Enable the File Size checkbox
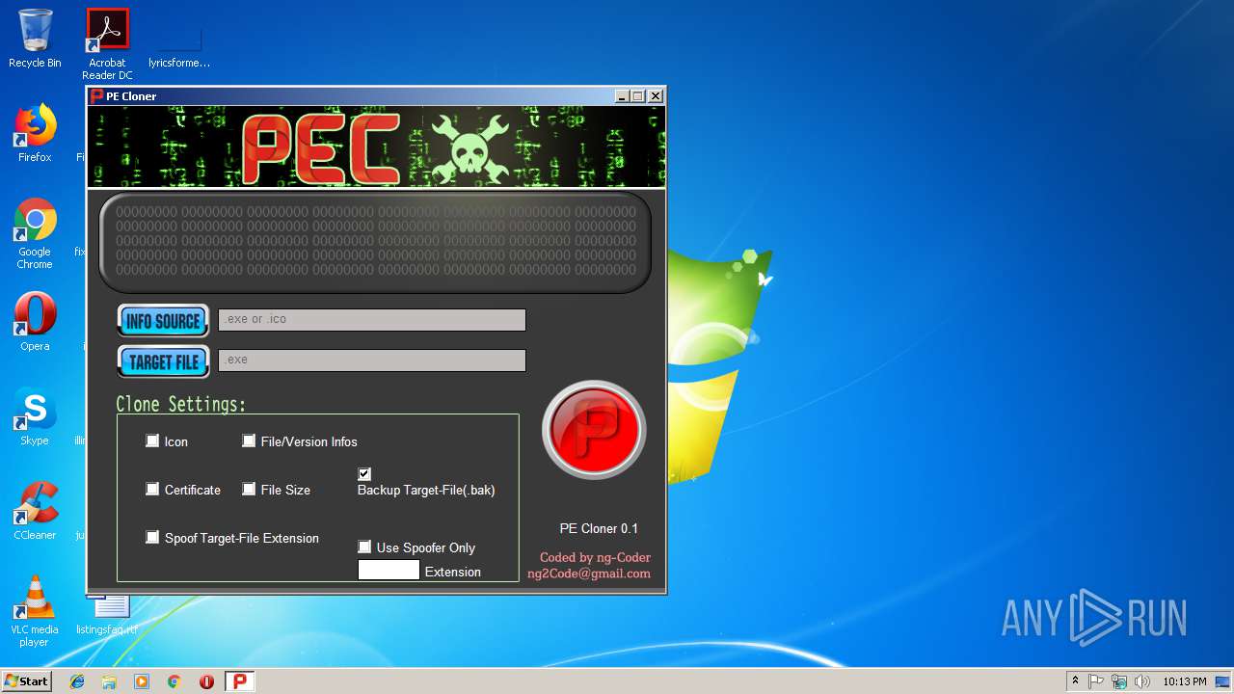Image resolution: width=1234 pixels, height=694 pixels. tap(249, 489)
